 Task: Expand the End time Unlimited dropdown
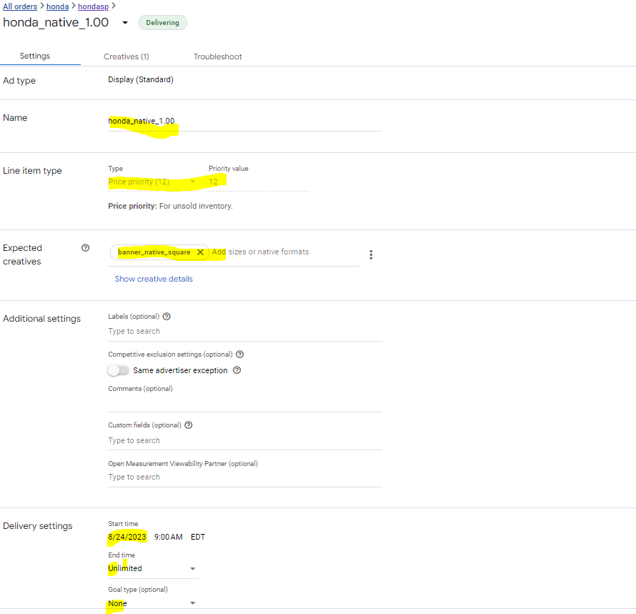tap(192, 569)
